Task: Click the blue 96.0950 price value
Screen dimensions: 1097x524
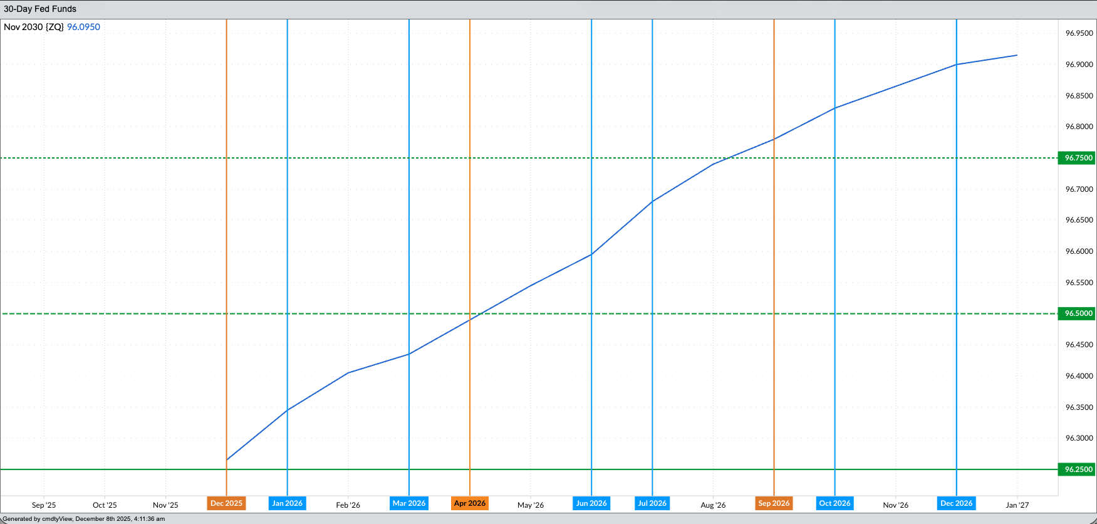Action: 83,27
